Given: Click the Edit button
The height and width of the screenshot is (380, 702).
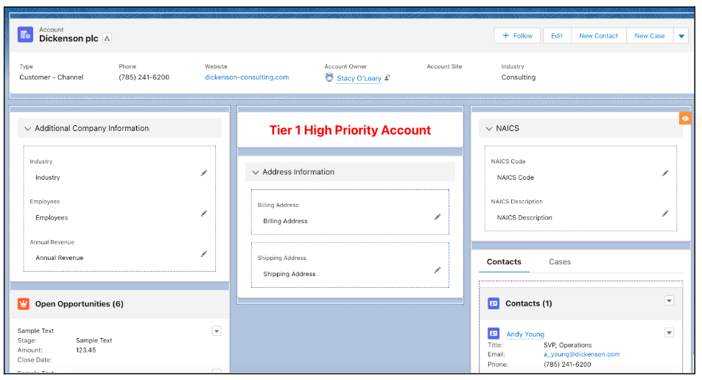Looking at the screenshot, I should click(x=557, y=36).
